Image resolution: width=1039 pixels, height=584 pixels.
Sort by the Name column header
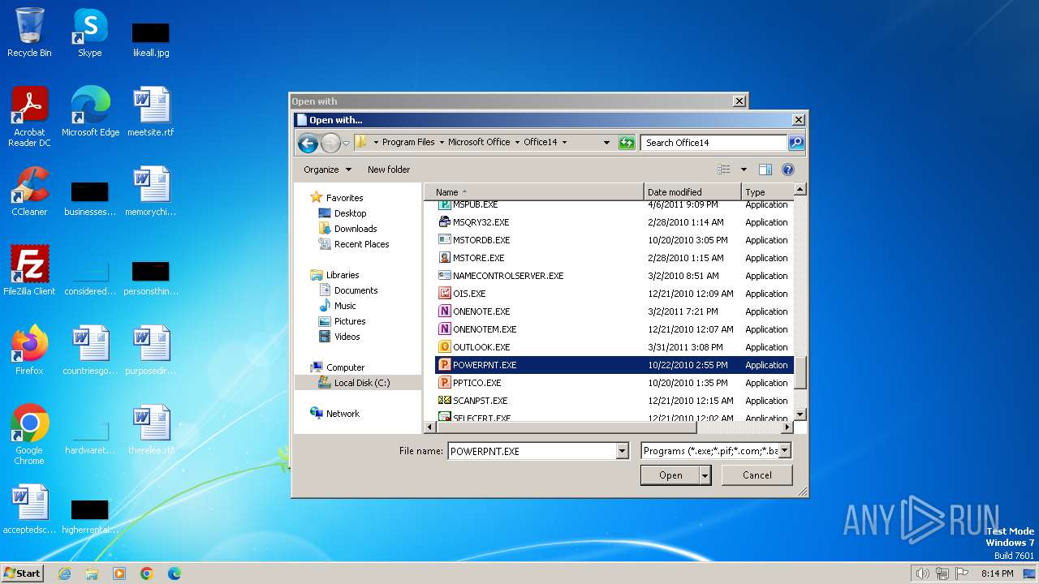click(534, 192)
